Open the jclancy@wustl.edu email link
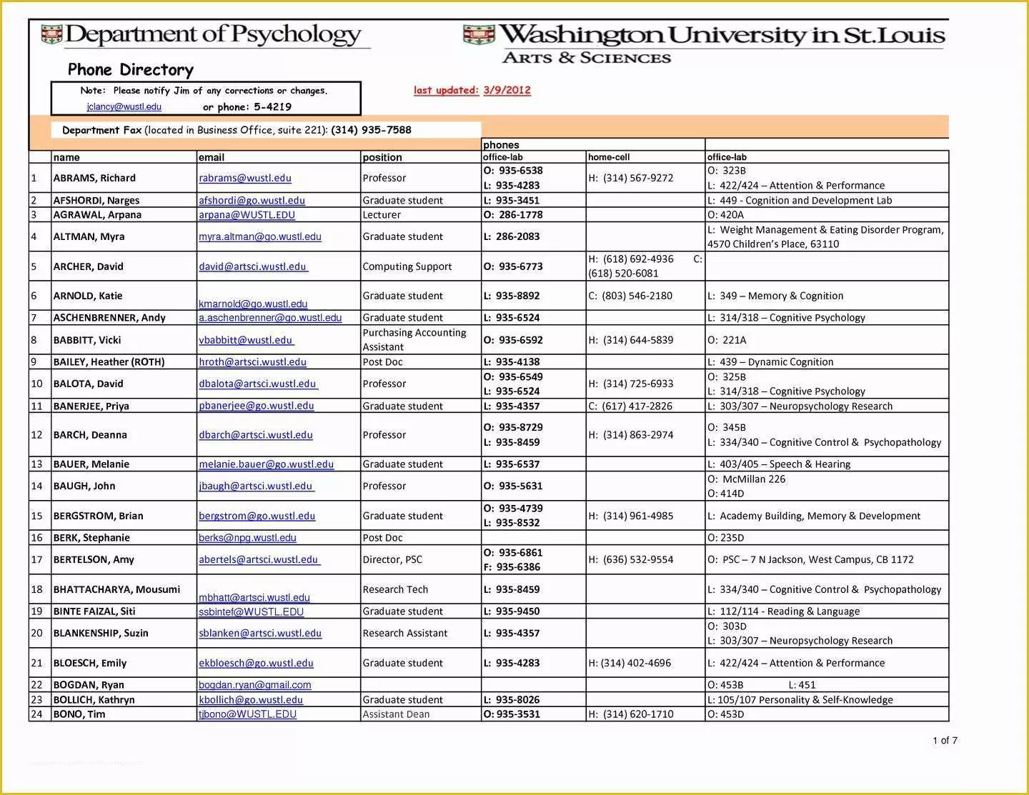This screenshot has width=1029, height=795. click(124, 106)
